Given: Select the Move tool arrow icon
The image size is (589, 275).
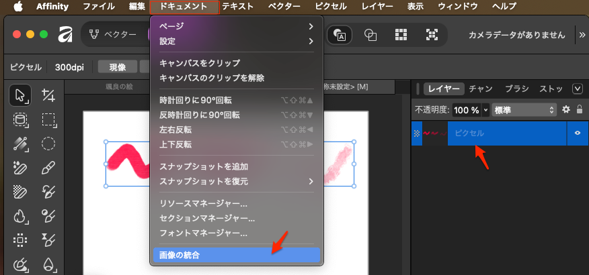Looking at the screenshot, I should tap(19, 95).
